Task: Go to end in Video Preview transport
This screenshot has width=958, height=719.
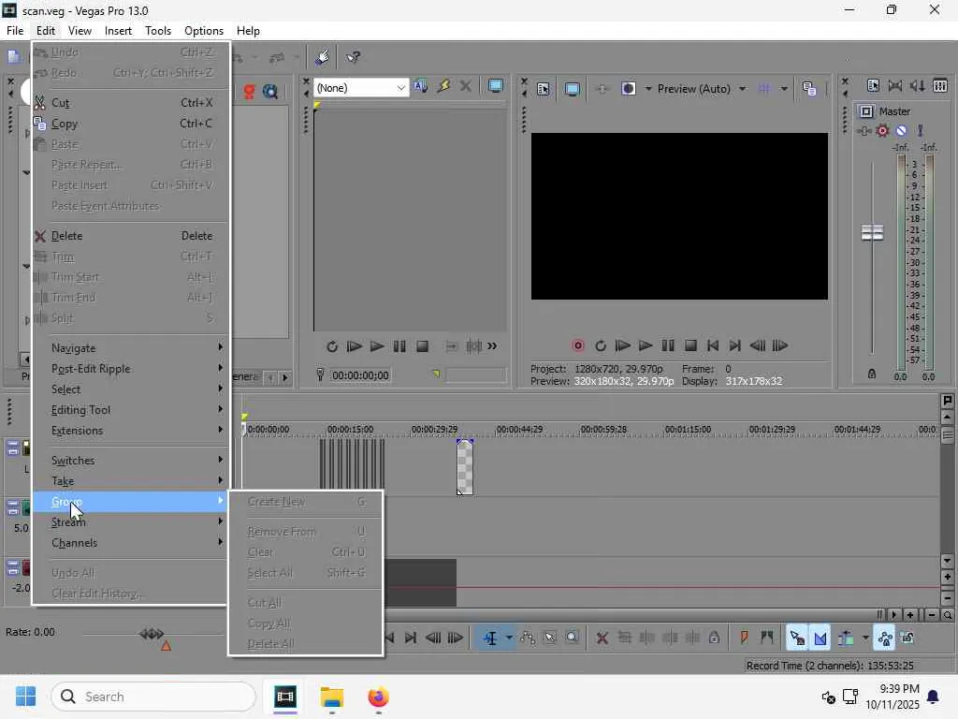Action: pyautogui.click(x=735, y=345)
